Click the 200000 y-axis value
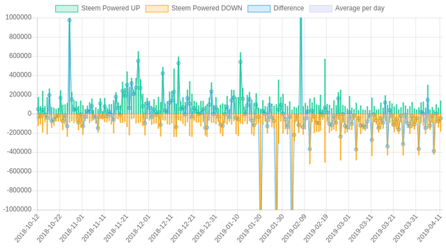446x252 pixels. coord(20,94)
